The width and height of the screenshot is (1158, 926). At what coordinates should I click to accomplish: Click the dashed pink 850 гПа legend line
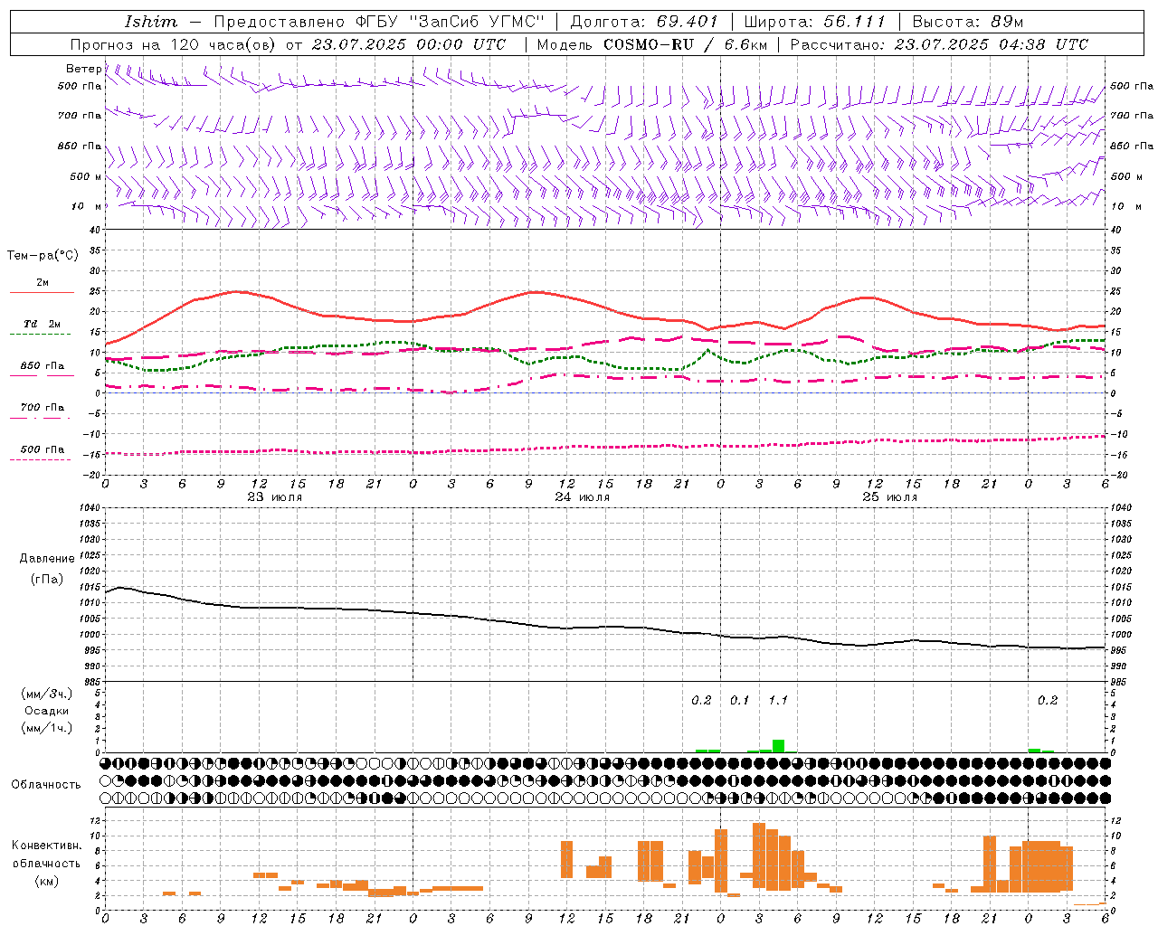tap(42, 375)
